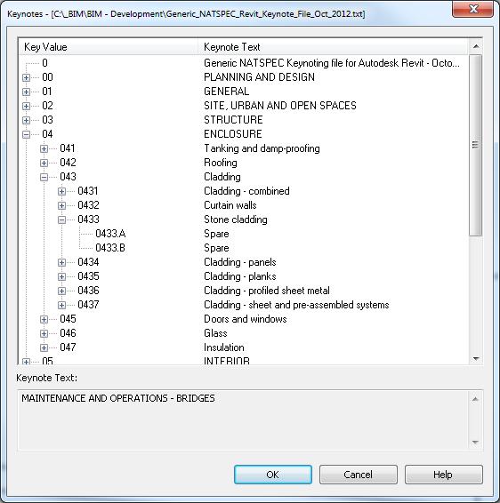Select keynote 0433.B Spare
Viewport: 500px width, 503px height.
click(244, 248)
